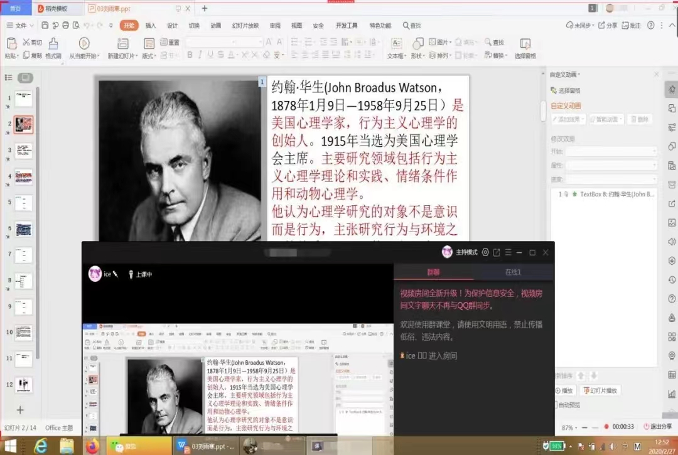Open the Selection Pane (选择窗格) icon
Image resolution: width=678 pixels, height=455 pixels.
pyautogui.click(x=525, y=43)
